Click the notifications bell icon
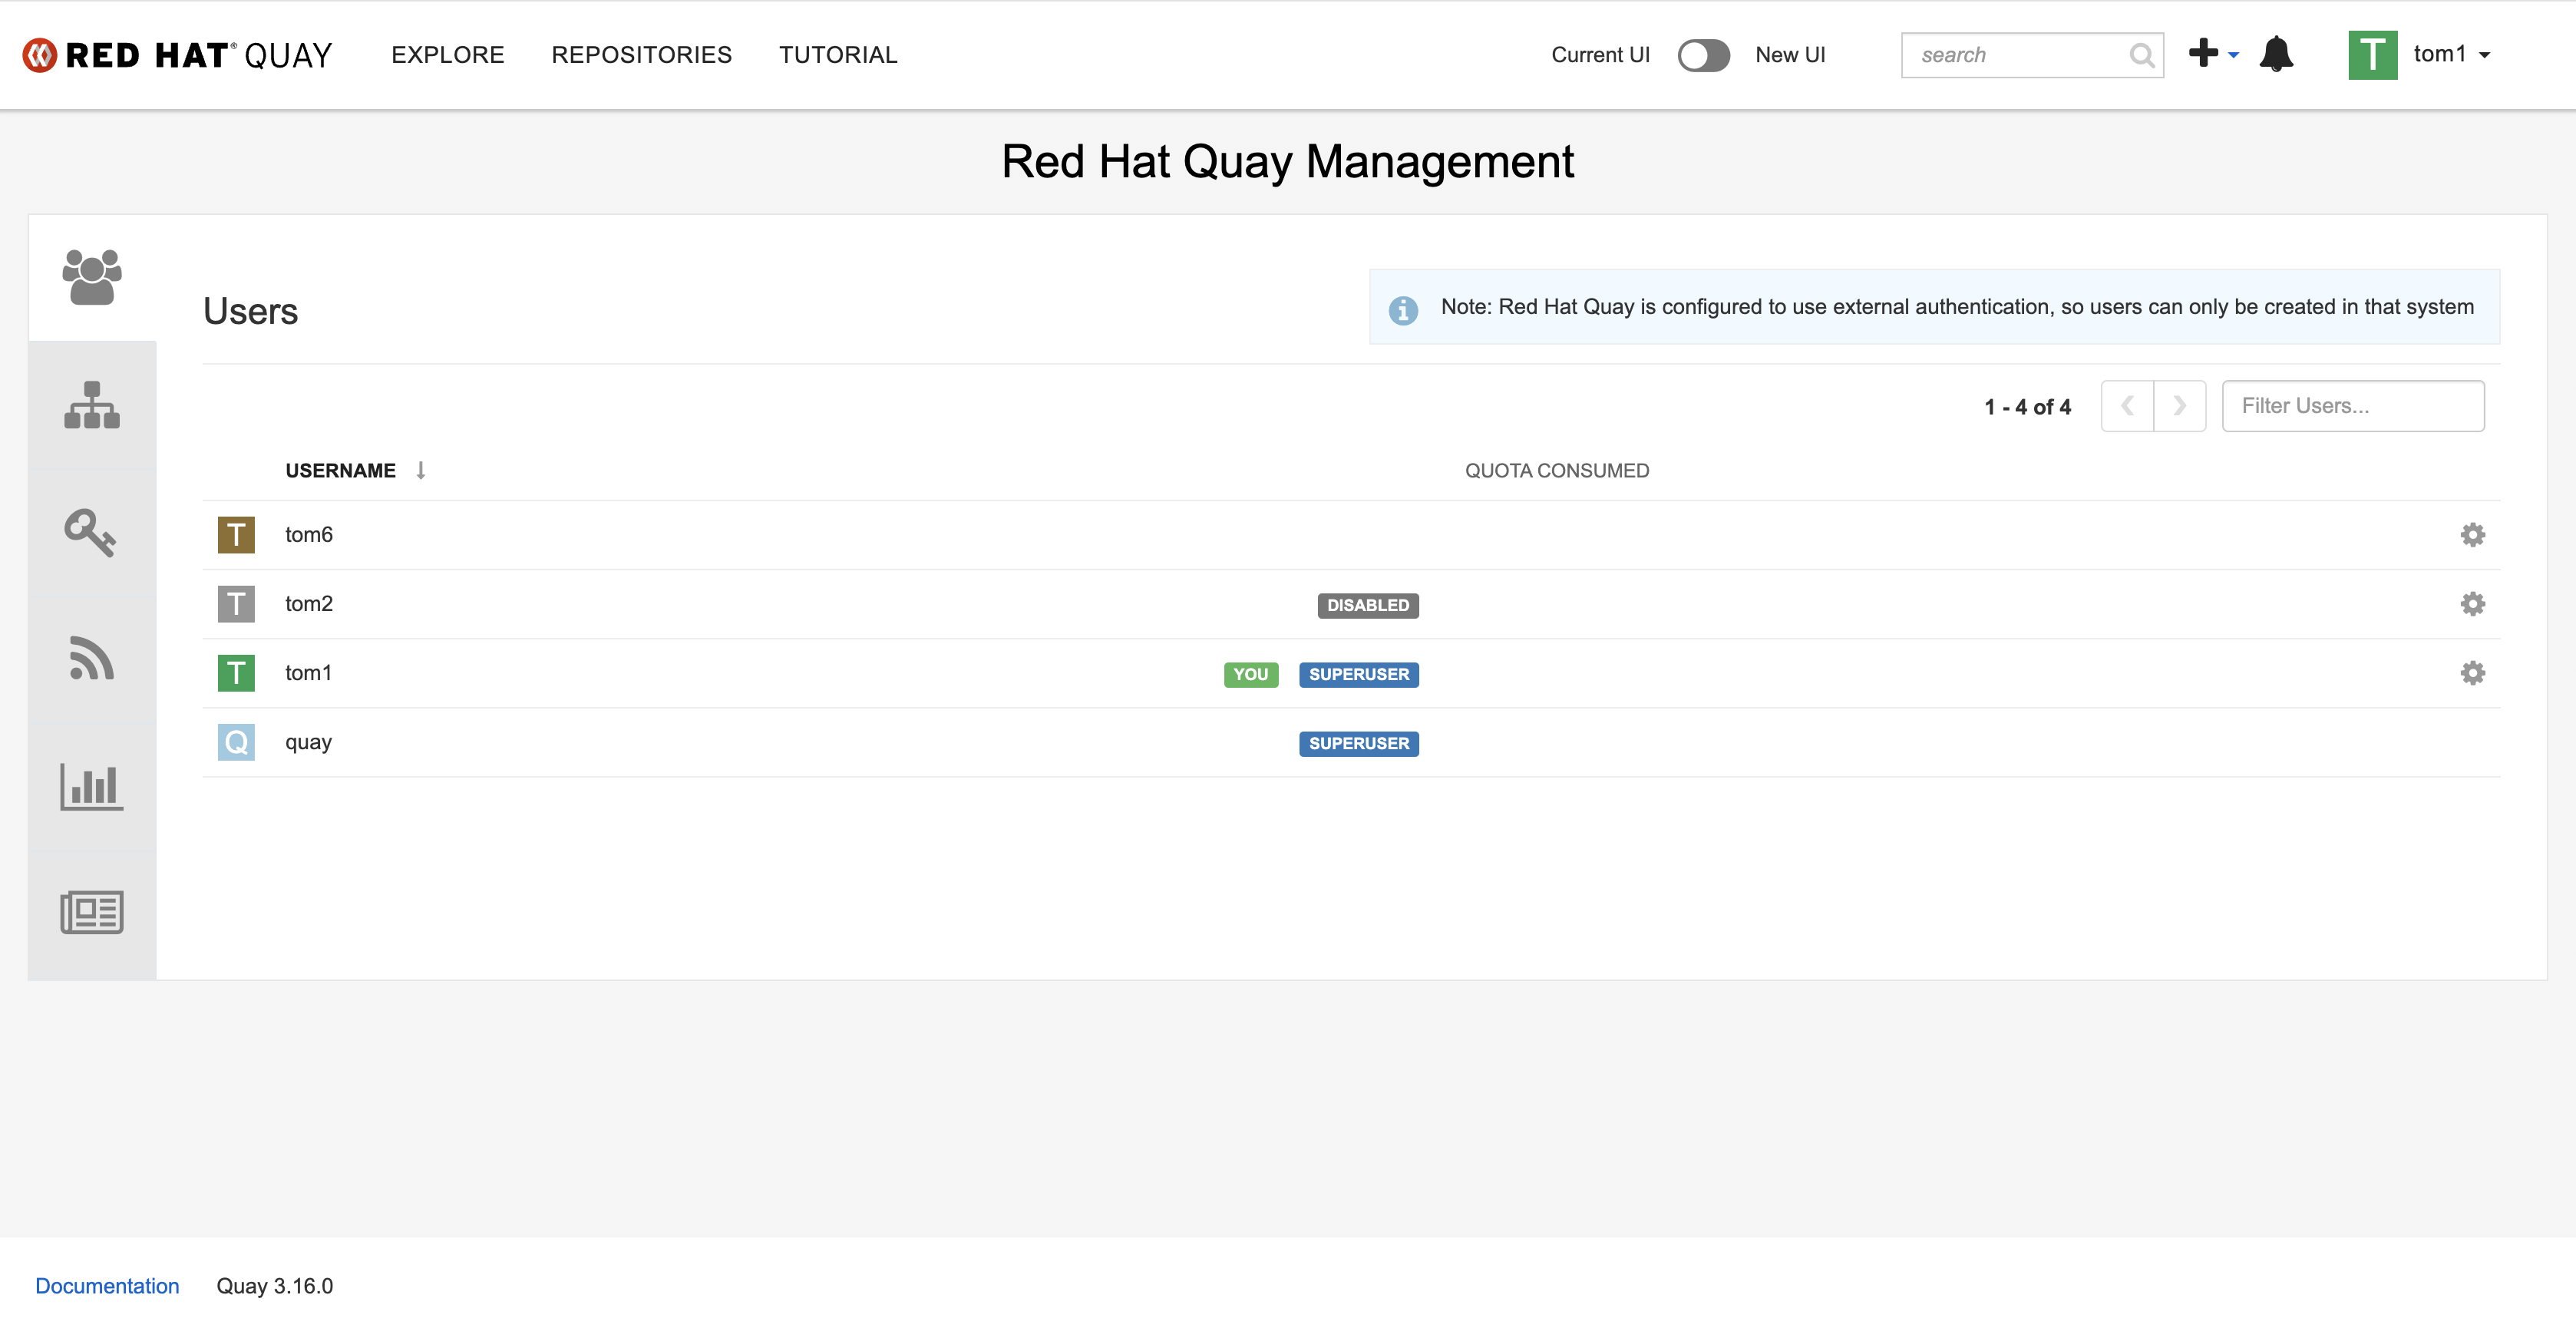This screenshot has width=2576, height=1328. pyautogui.click(x=2276, y=54)
